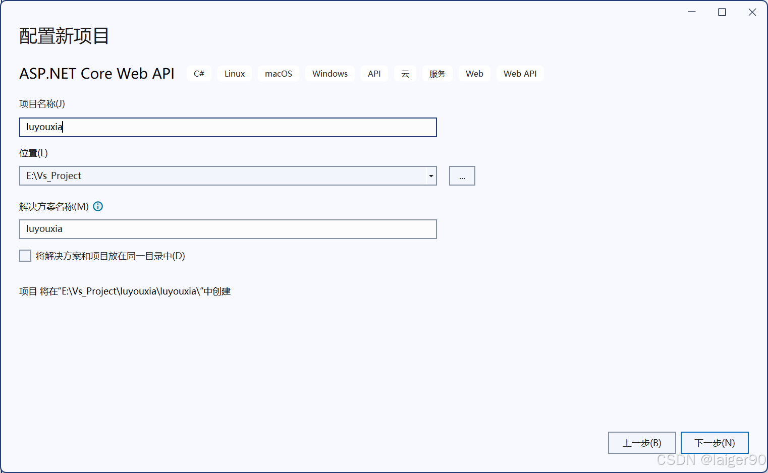
Task: Click the 位置(L) label
Action: [x=33, y=153]
